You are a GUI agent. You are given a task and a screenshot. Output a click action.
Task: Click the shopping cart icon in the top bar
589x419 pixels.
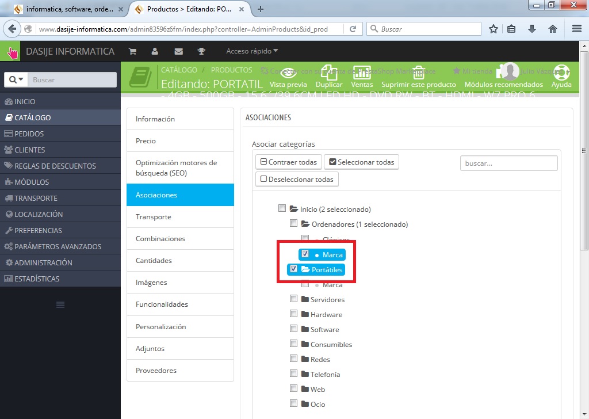[x=133, y=51]
